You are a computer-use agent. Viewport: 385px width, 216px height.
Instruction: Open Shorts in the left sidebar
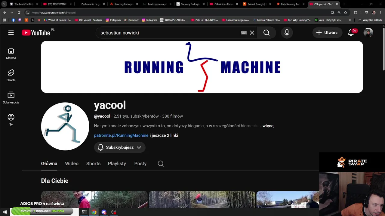(11, 76)
